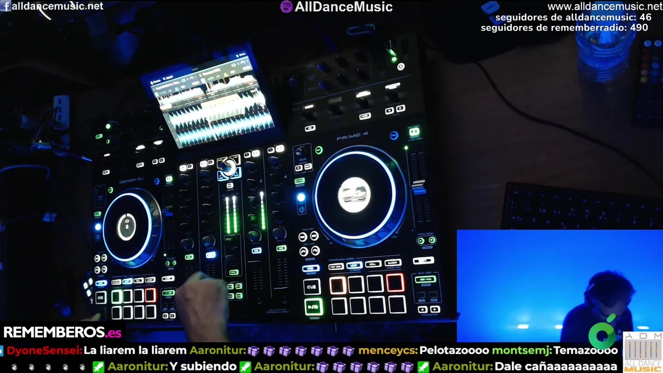Screen dimensions: 663x373
Task: Click 'Y subiendo' chat message
Action: click(x=203, y=366)
